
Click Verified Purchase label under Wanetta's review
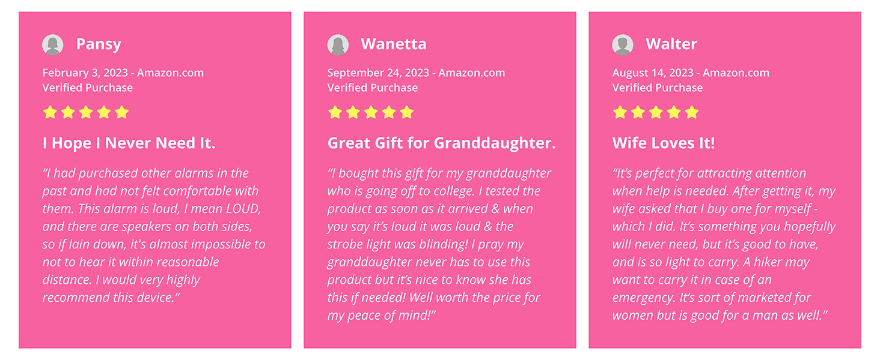pos(373,88)
